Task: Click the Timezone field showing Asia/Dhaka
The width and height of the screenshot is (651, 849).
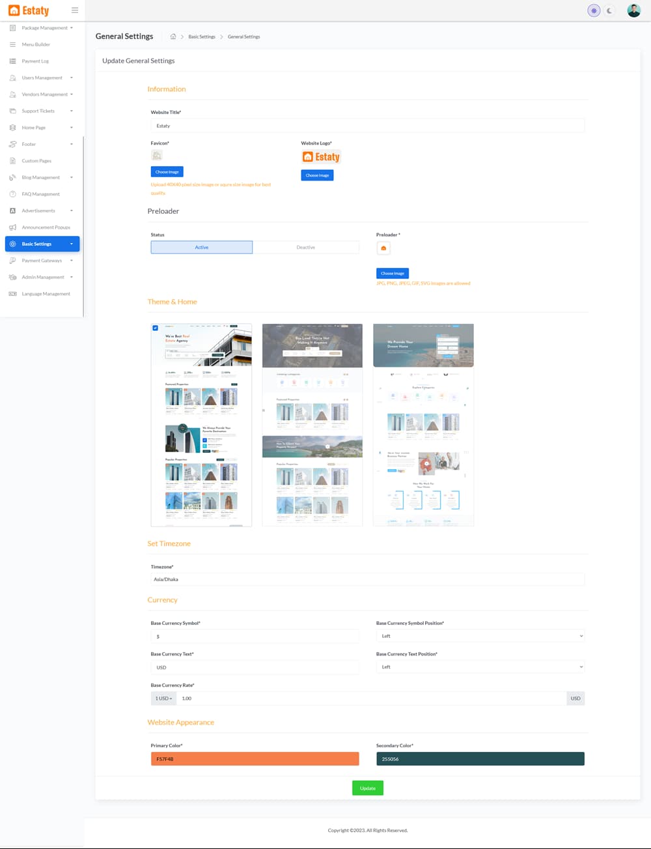Action: [368, 579]
